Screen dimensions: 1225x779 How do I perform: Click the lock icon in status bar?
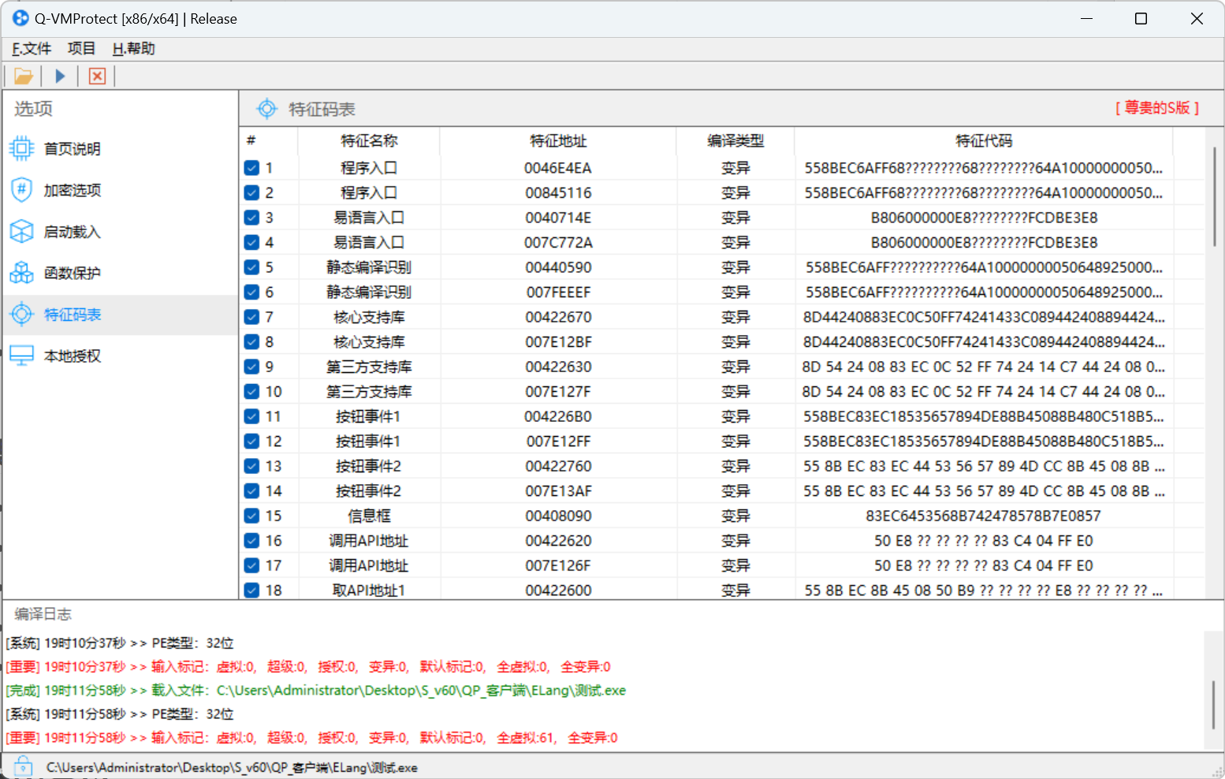[x=23, y=766]
